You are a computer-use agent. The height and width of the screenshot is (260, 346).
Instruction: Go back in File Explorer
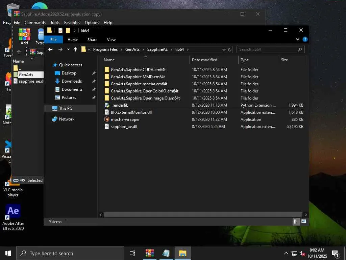point(50,49)
